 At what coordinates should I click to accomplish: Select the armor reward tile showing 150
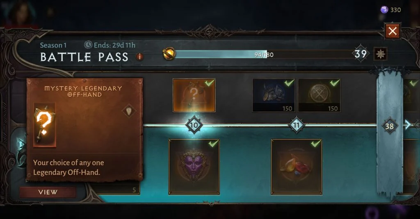coord(274,95)
